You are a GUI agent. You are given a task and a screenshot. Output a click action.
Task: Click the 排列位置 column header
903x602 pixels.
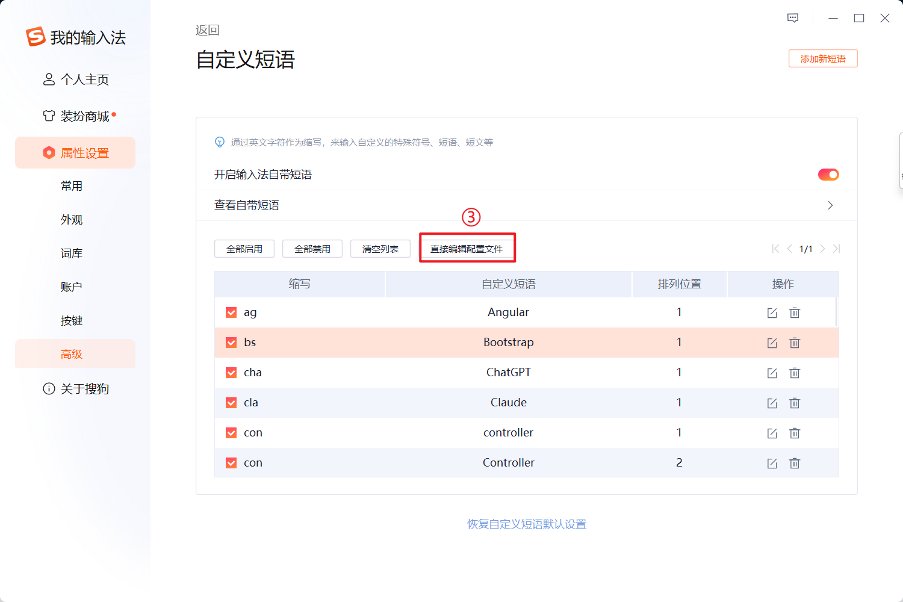[x=680, y=284]
